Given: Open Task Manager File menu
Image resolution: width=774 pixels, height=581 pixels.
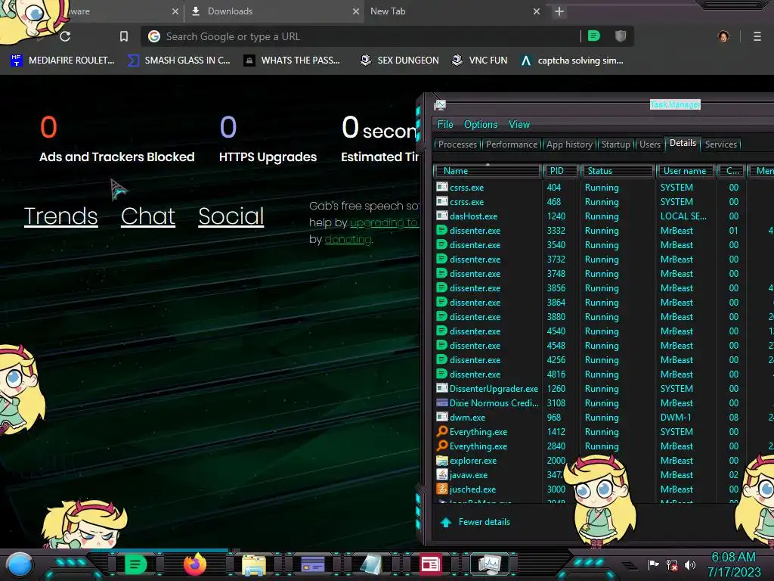Looking at the screenshot, I should click(445, 125).
